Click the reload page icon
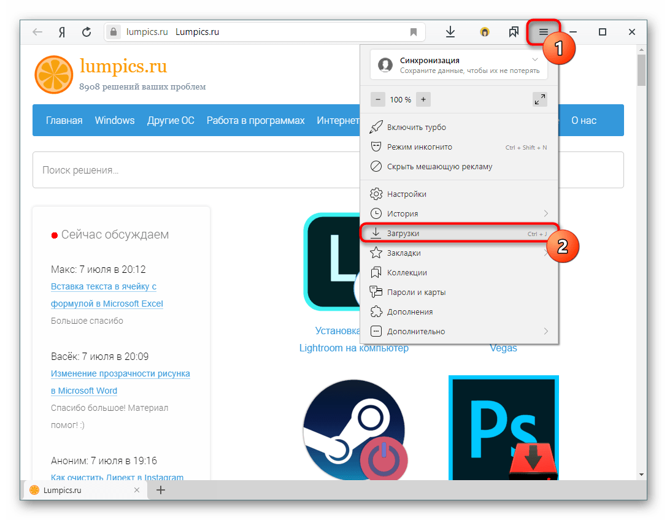Image resolution: width=667 pixels, height=520 pixels. (x=87, y=32)
